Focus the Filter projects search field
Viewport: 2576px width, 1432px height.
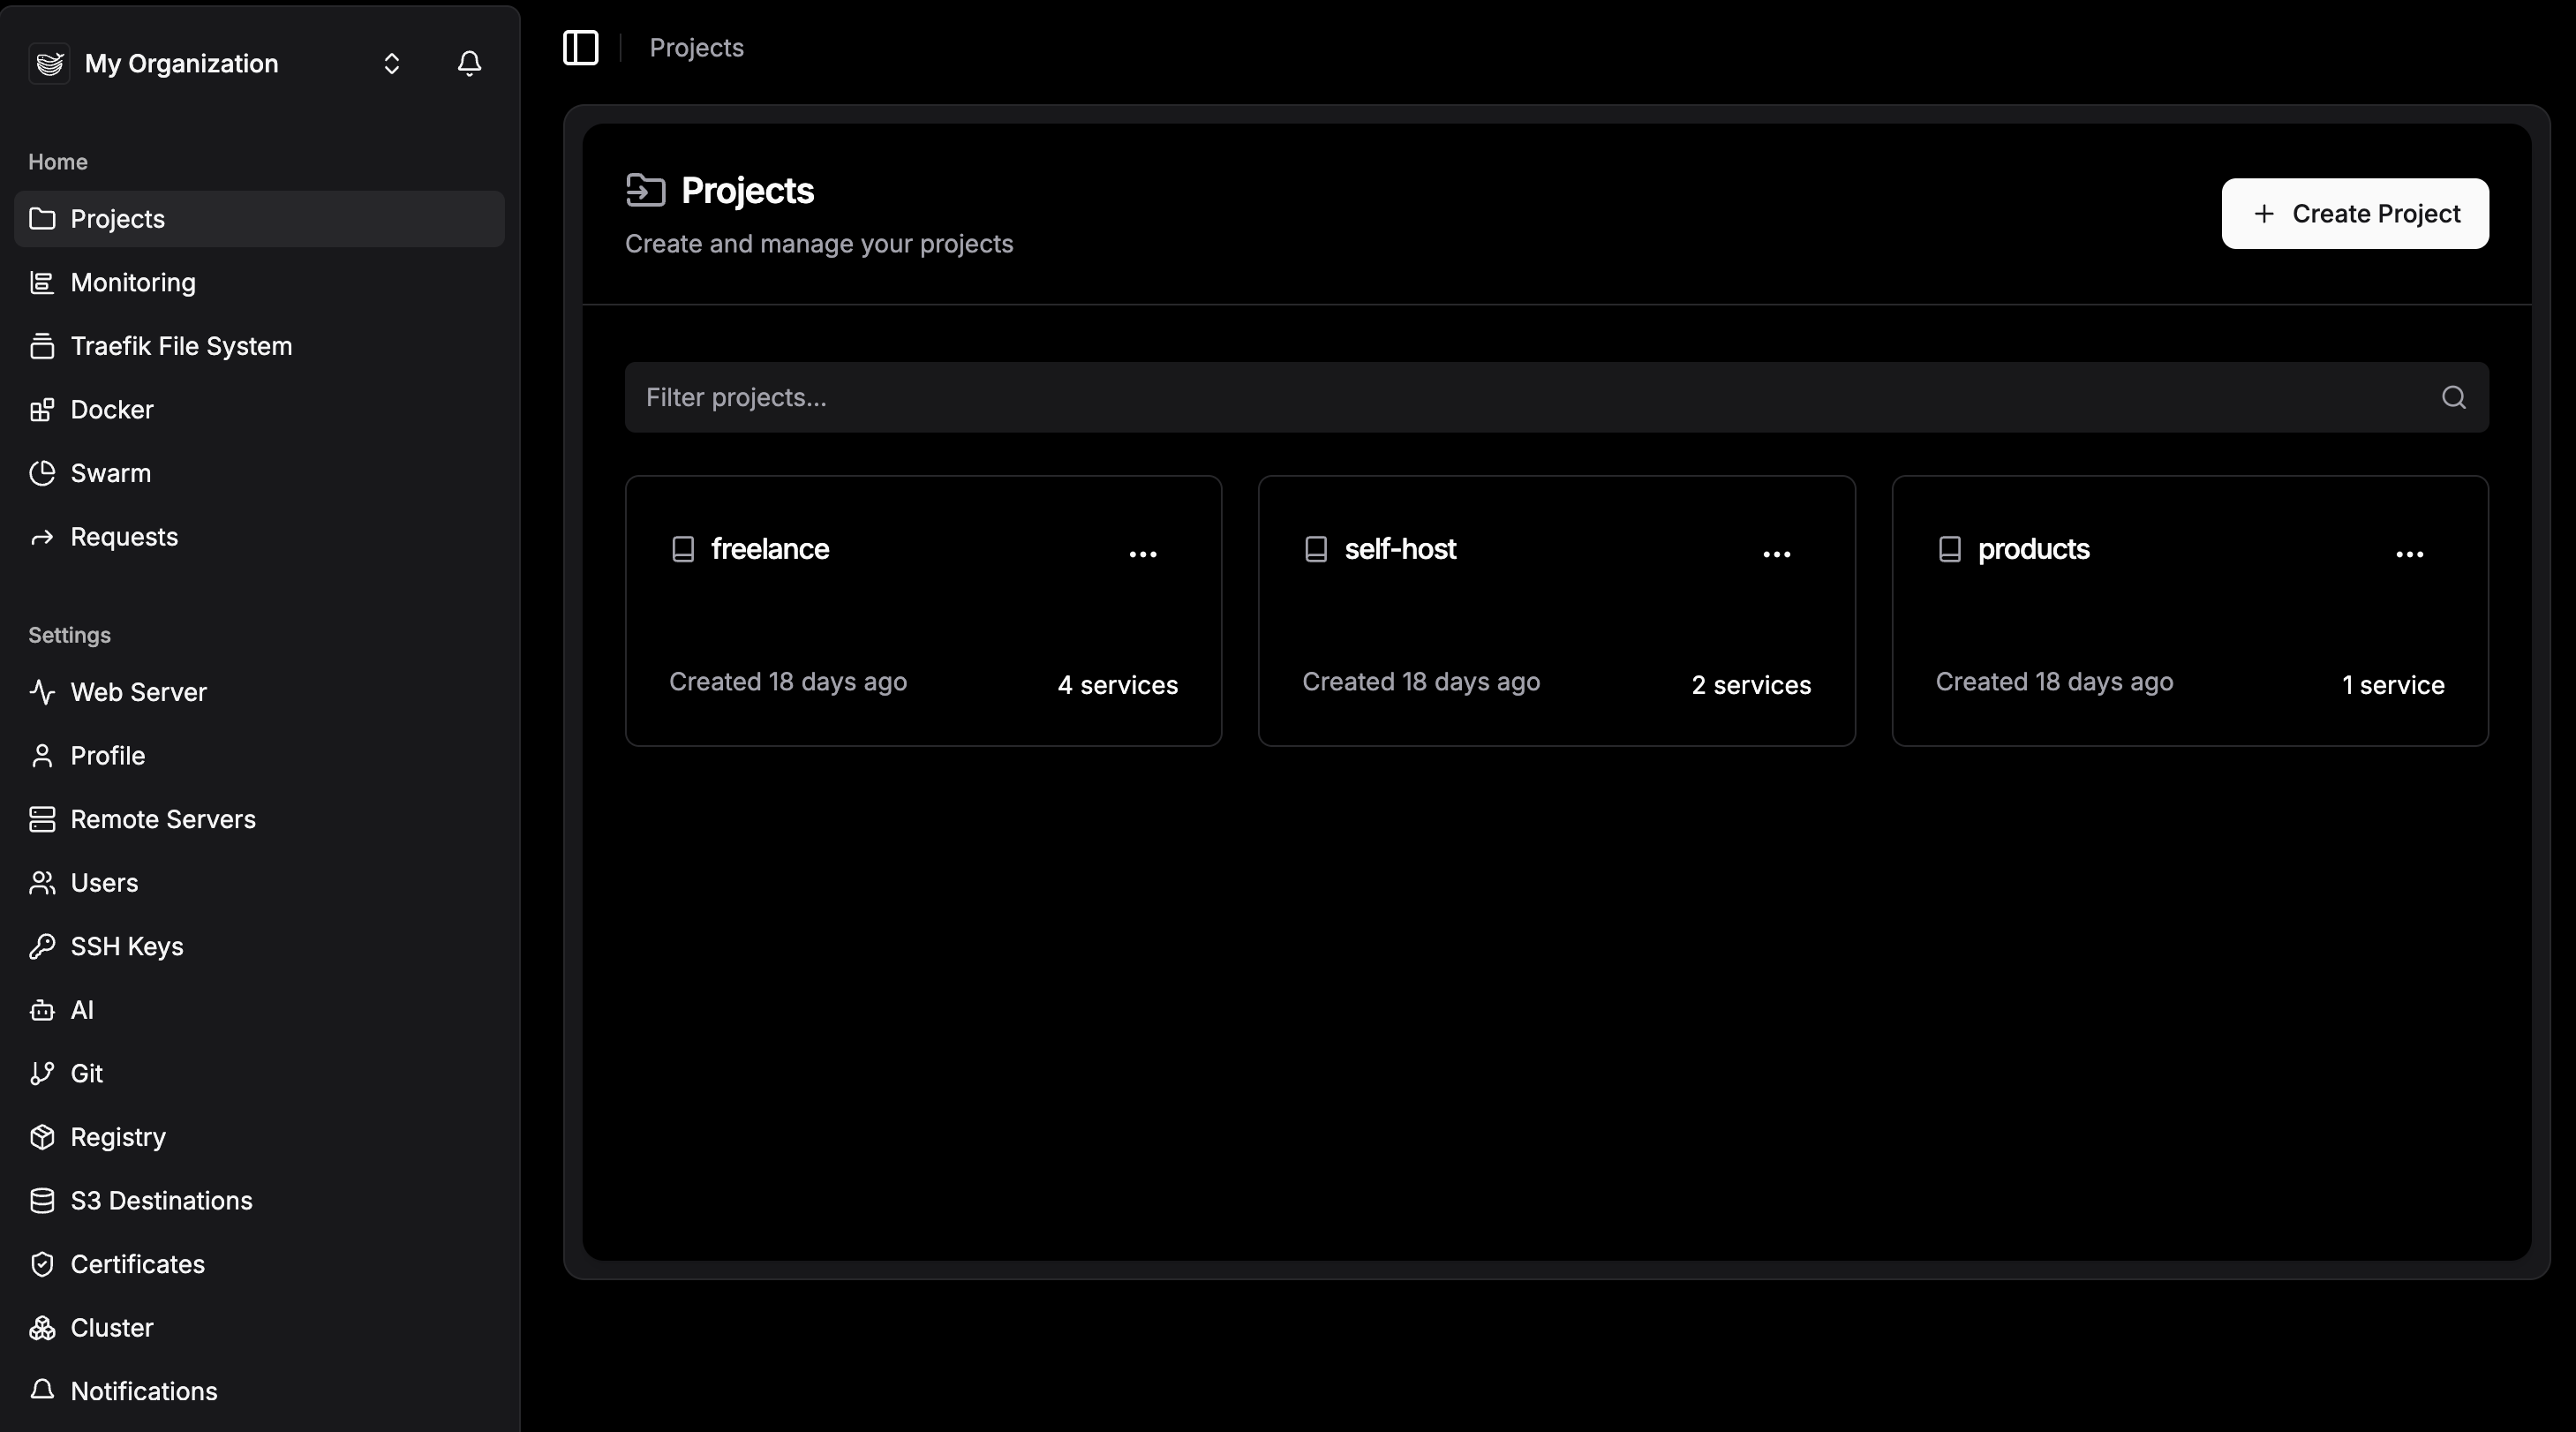(1500, 398)
